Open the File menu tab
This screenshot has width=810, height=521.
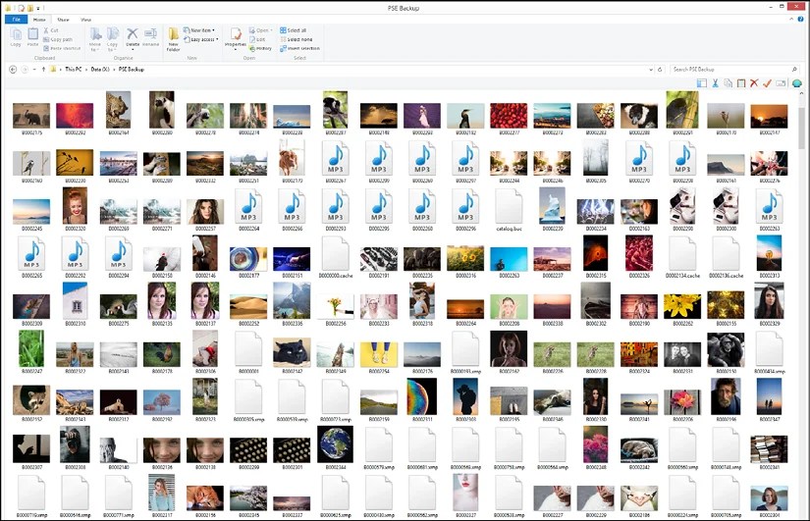pyautogui.click(x=16, y=19)
